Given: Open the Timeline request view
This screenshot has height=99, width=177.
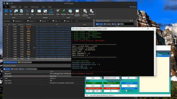Looking at the screenshot, I should (45, 12).
